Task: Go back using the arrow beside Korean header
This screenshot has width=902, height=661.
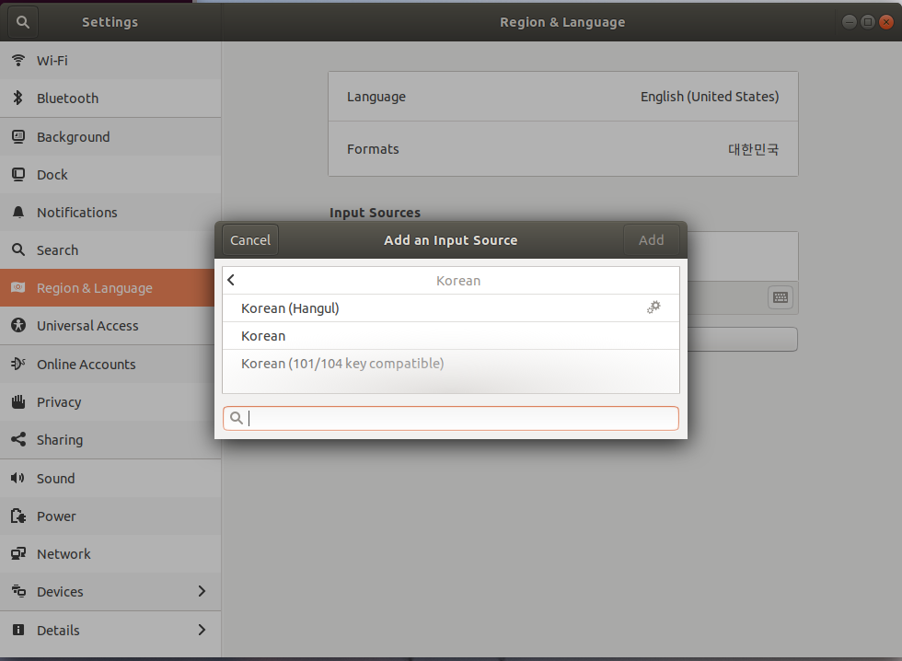Action: pyautogui.click(x=231, y=280)
